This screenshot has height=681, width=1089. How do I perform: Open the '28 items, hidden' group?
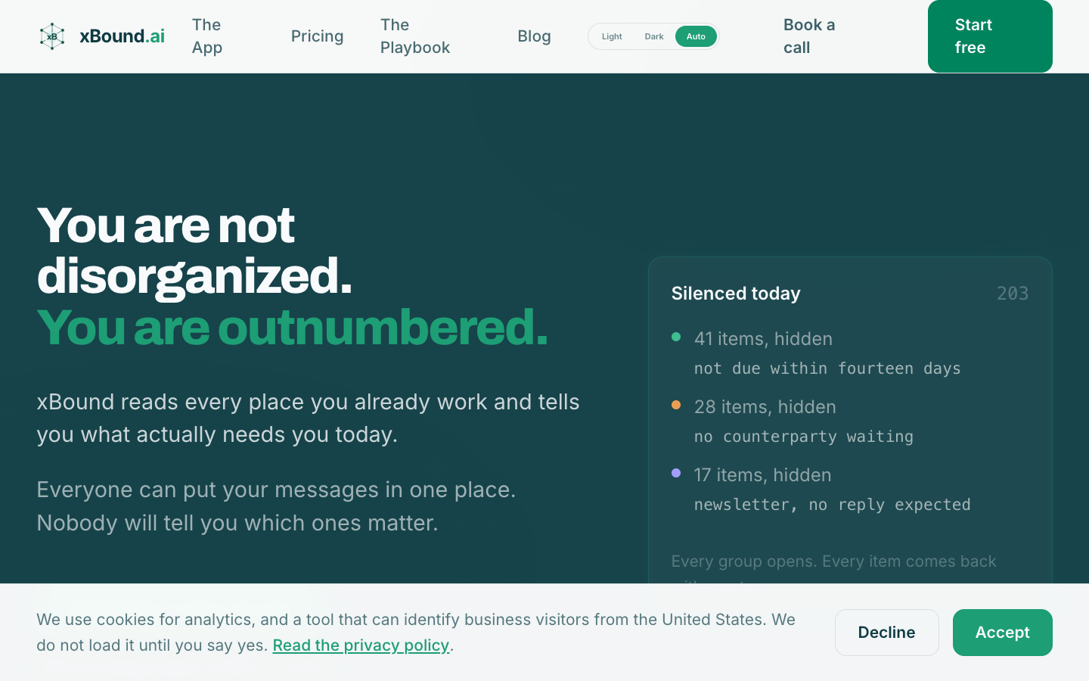coord(765,407)
